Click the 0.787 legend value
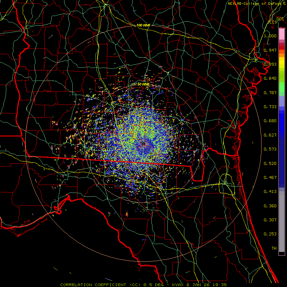287x287 pixels. point(270,92)
